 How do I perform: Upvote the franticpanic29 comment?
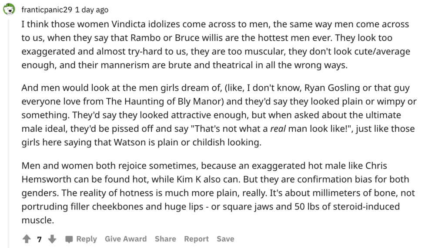tap(27, 238)
